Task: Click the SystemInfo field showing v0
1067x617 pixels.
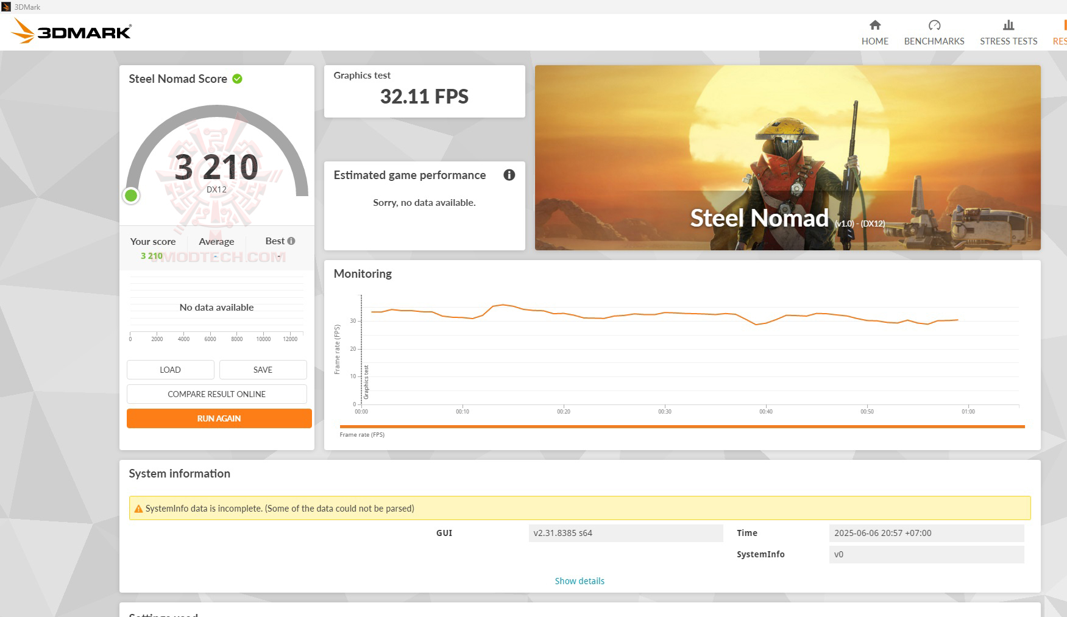Action: tap(927, 554)
